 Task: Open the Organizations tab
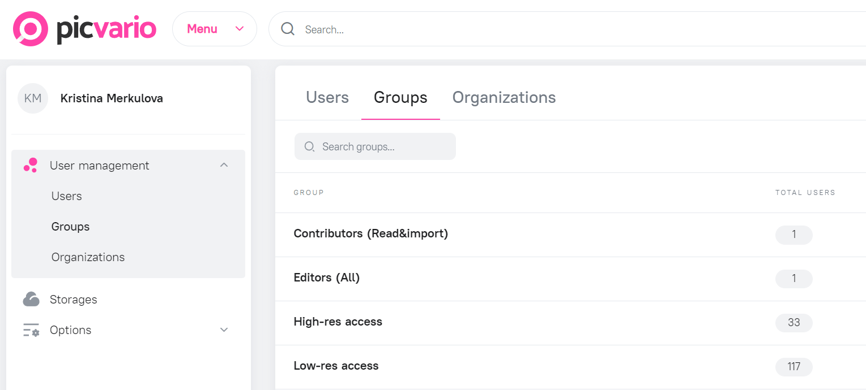coord(503,97)
